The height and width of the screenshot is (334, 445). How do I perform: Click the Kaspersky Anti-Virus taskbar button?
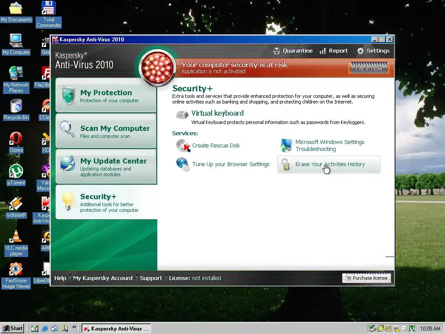pyautogui.click(x=116, y=329)
